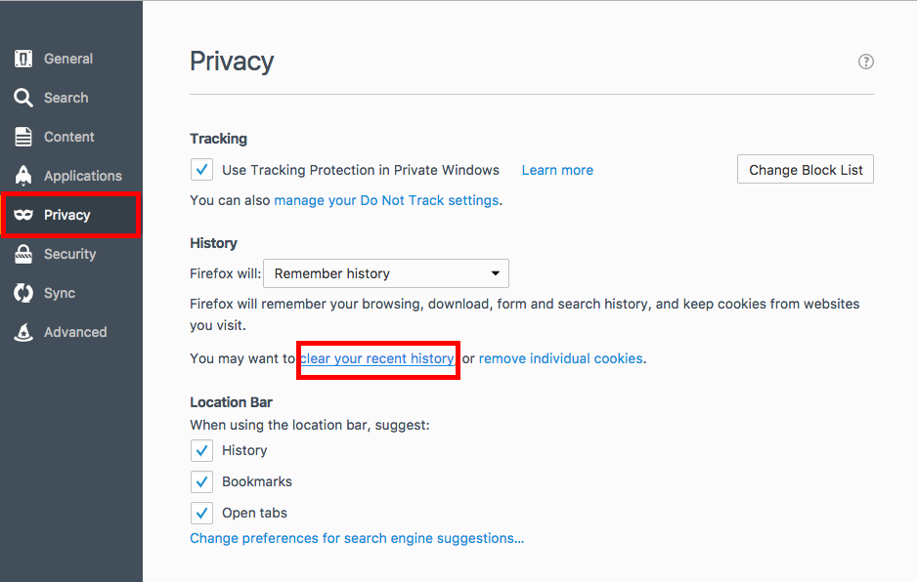This screenshot has width=917, height=582.
Task: Switch to the Security settings label
Action: (70, 254)
